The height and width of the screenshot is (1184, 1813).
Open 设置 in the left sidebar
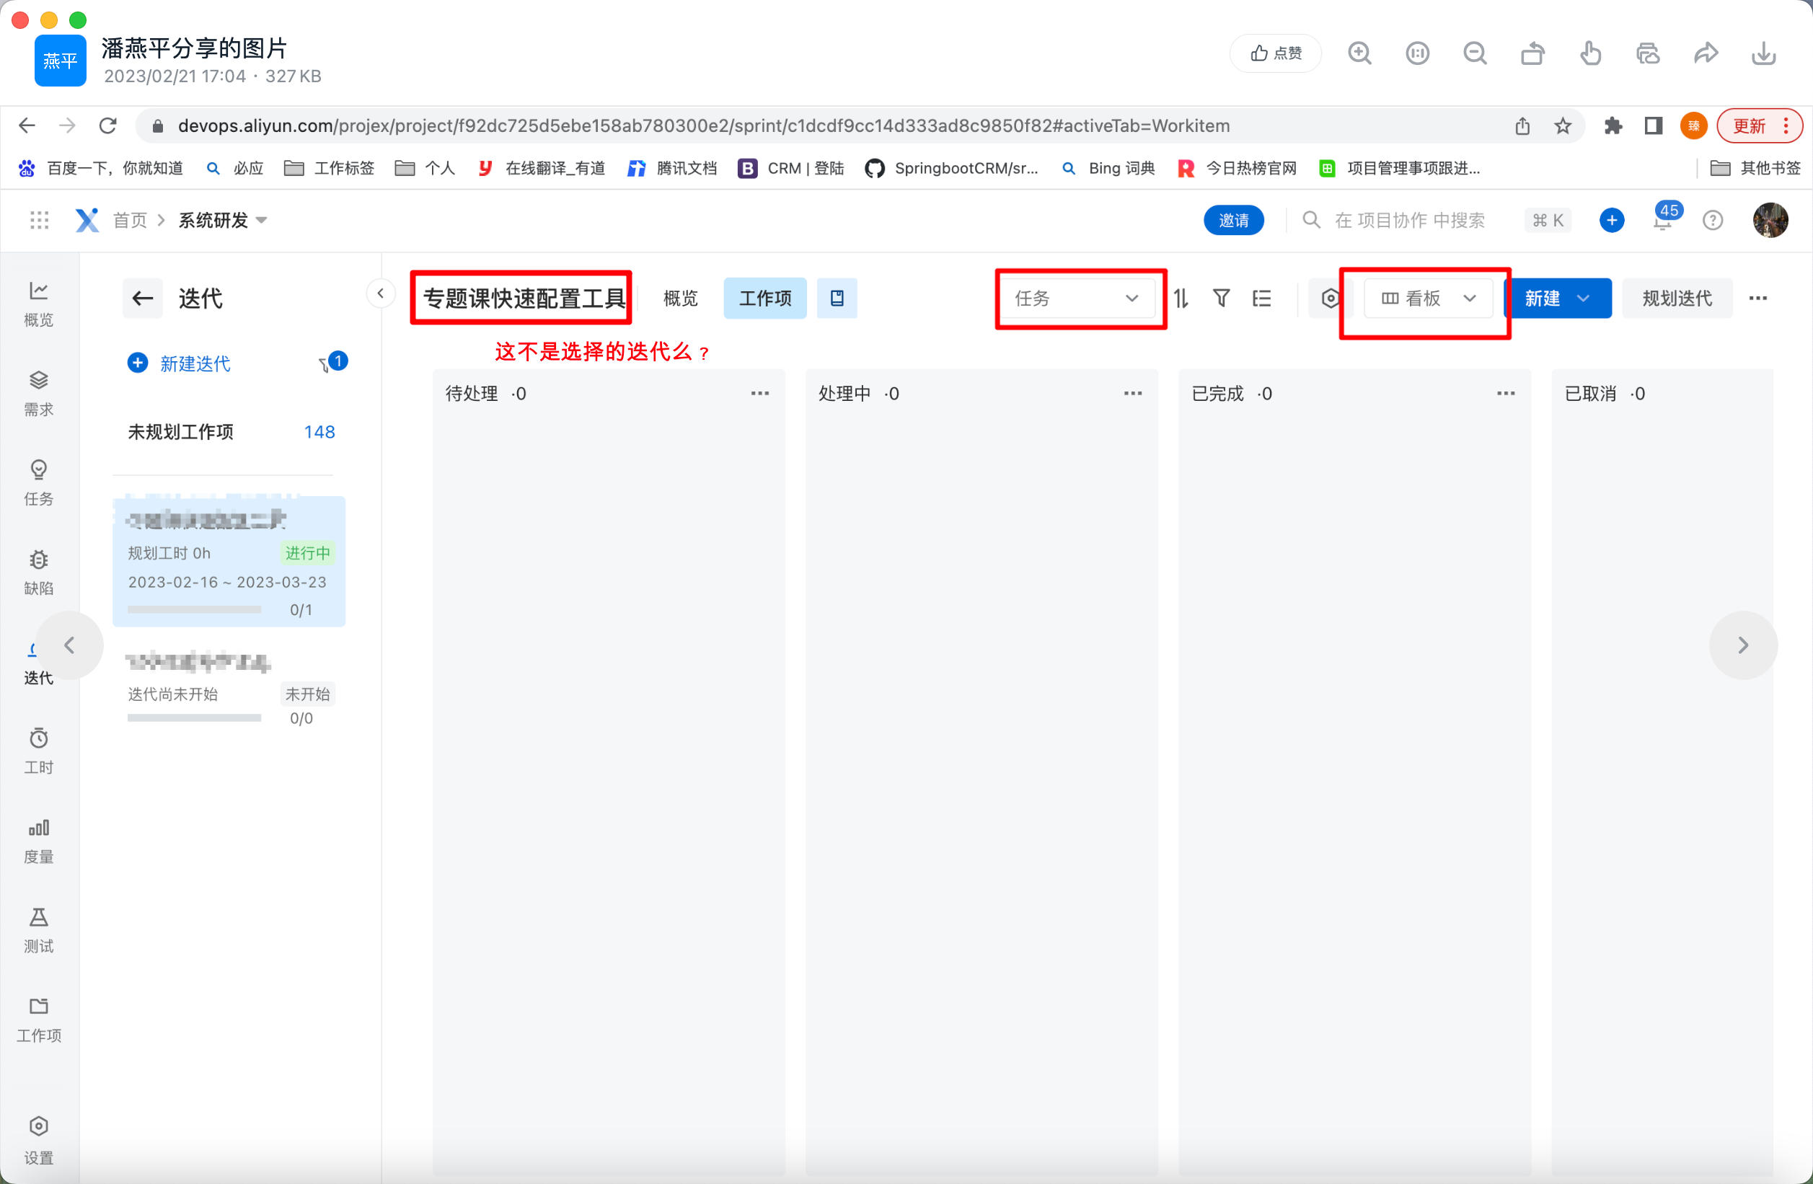39,1141
